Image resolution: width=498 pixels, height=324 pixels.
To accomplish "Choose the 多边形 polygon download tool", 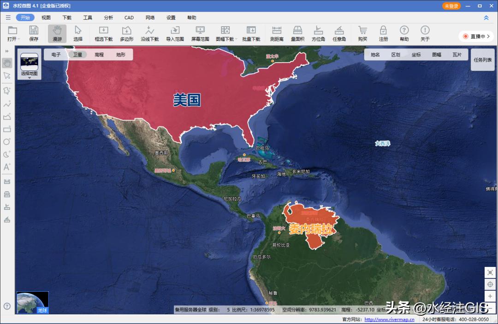I will coord(126,34).
